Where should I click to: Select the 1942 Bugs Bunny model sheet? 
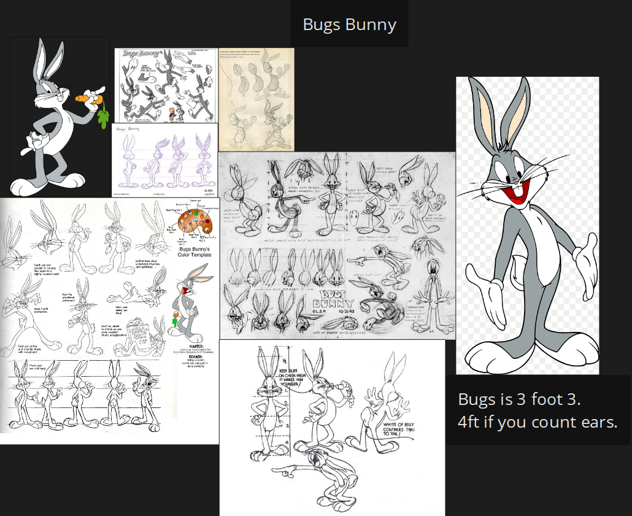tap(337, 245)
